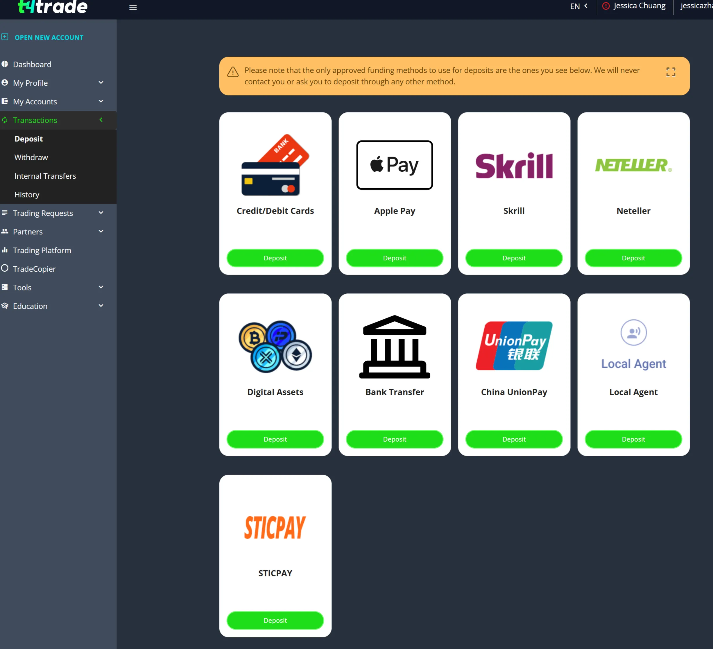The height and width of the screenshot is (649, 713).
Task: Expand the My Accounts chevron
Action: [x=101, y=101]
